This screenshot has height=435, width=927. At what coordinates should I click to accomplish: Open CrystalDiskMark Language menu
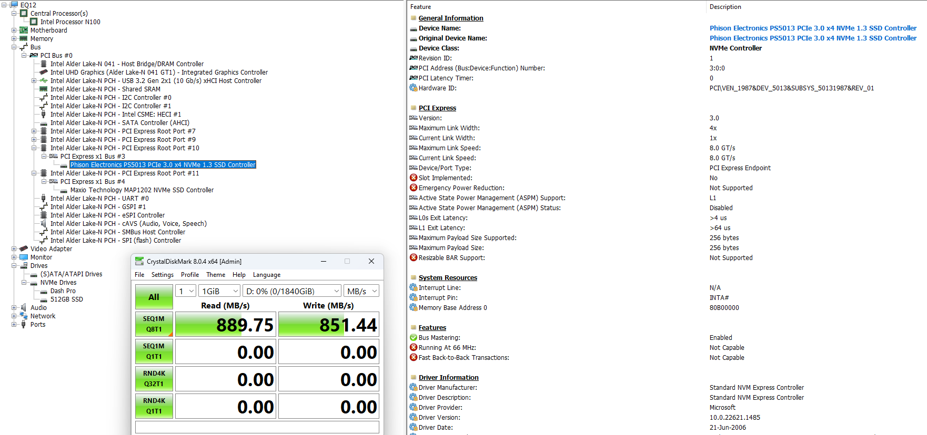[x=267, y=275]
